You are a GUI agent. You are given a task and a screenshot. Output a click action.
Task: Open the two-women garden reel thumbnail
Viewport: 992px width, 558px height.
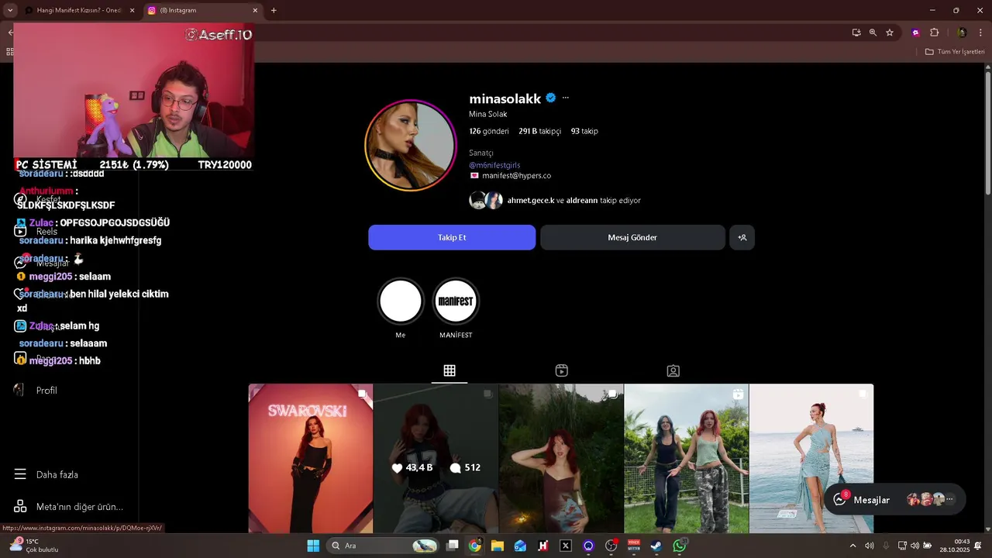pos(687,459)
